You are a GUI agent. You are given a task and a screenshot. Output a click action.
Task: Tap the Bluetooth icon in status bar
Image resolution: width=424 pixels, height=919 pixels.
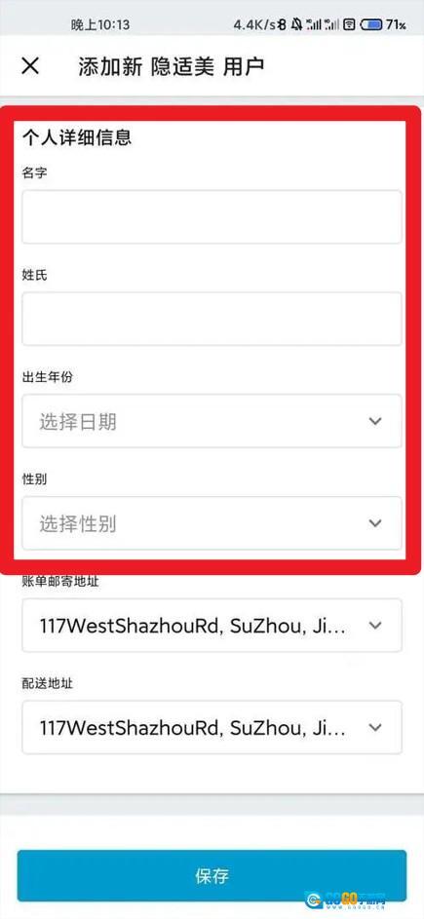pos(282,24)
